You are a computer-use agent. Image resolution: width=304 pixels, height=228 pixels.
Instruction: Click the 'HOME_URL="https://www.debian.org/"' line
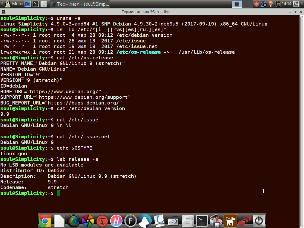(x=50, y=91)
